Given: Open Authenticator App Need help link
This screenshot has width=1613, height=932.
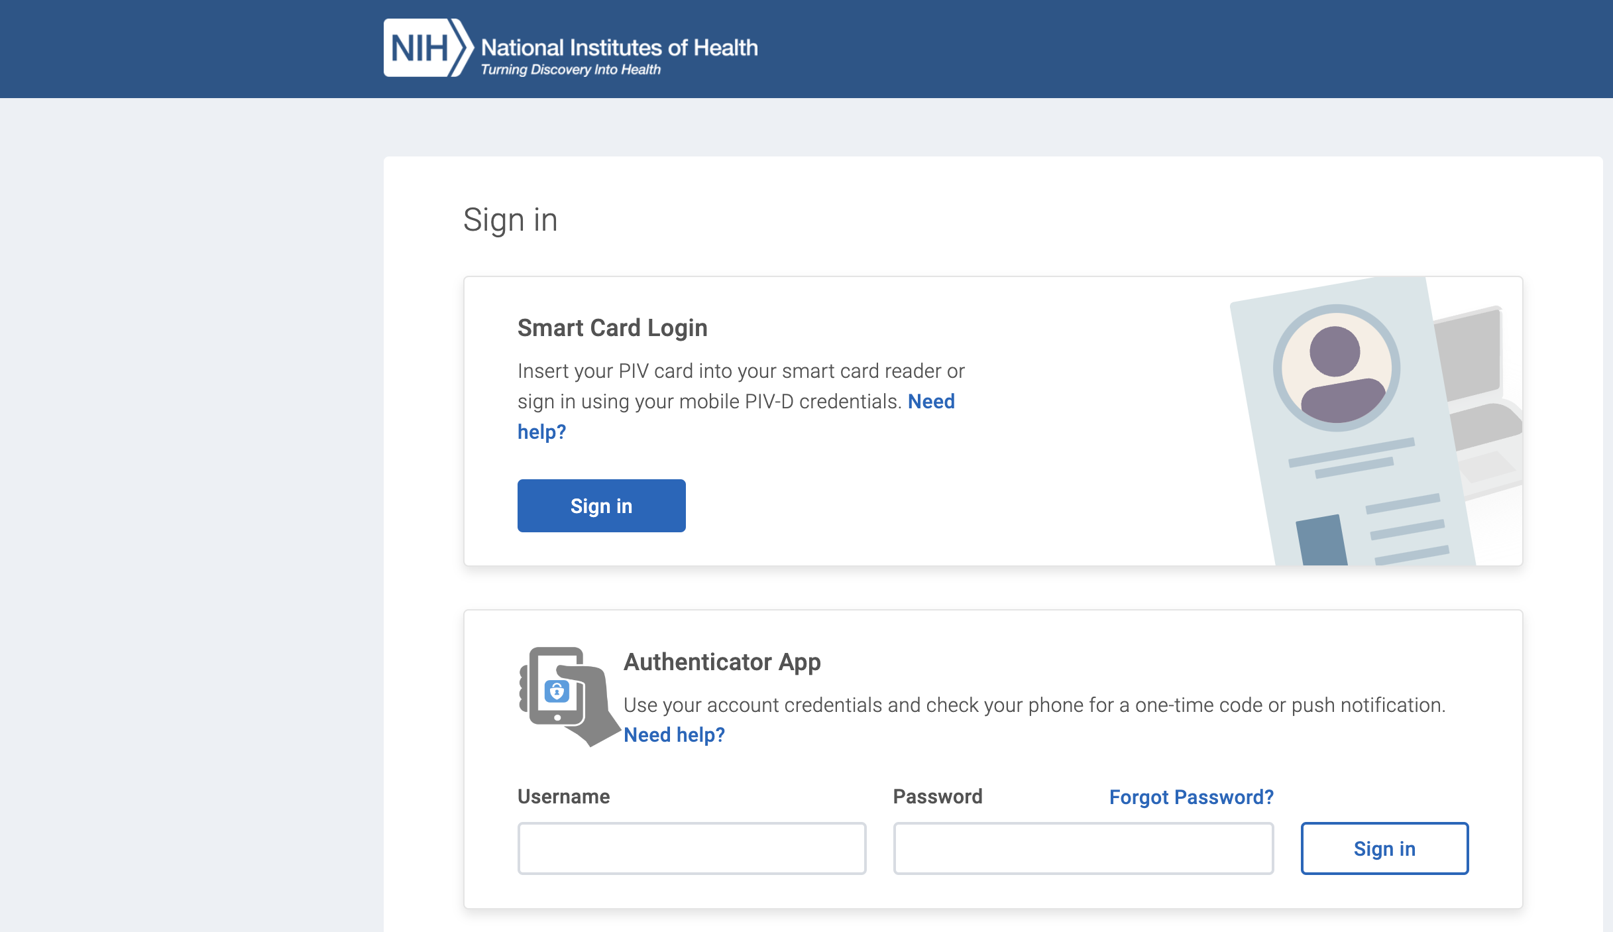Looking at the screenshot, I should point(674,735).
